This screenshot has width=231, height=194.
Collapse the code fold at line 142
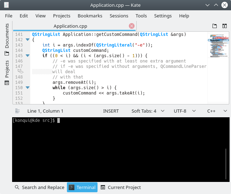[27, 39]
